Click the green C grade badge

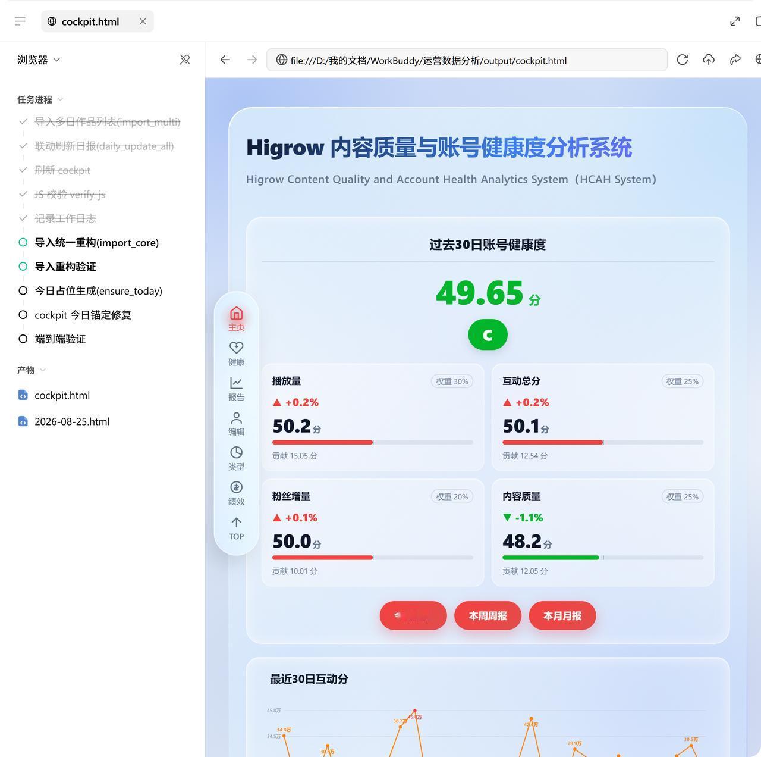pos(488,334)
